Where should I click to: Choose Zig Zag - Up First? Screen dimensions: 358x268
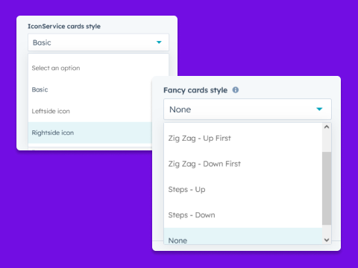(243, 138)
